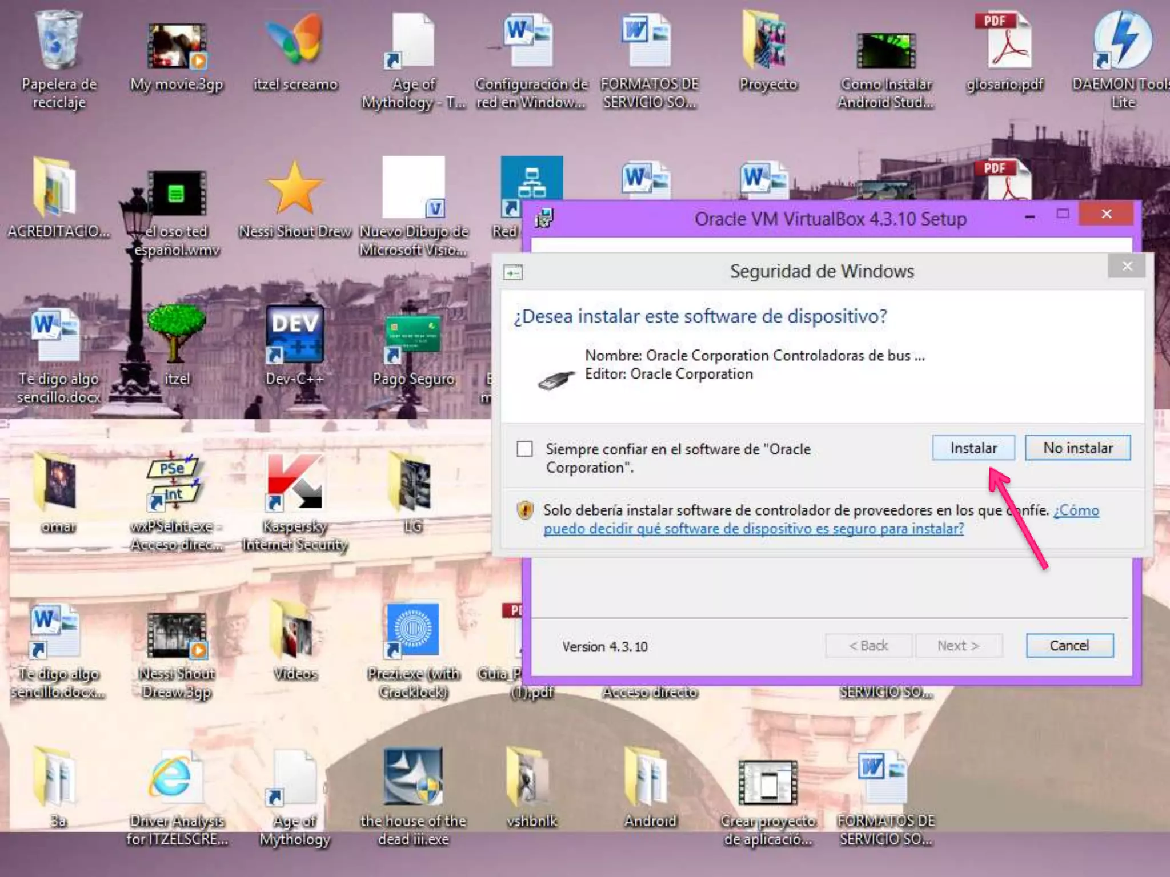This screenshot has height=877, width=1170.
Task: Click the Instalar button
Action: coord(973,448)
